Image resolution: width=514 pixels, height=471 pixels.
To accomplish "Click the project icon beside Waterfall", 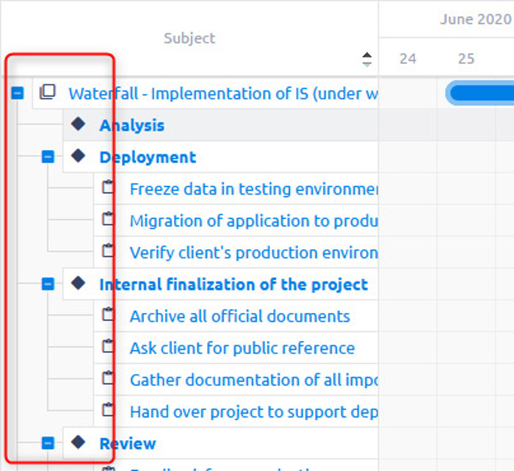I will coord(47,93).
